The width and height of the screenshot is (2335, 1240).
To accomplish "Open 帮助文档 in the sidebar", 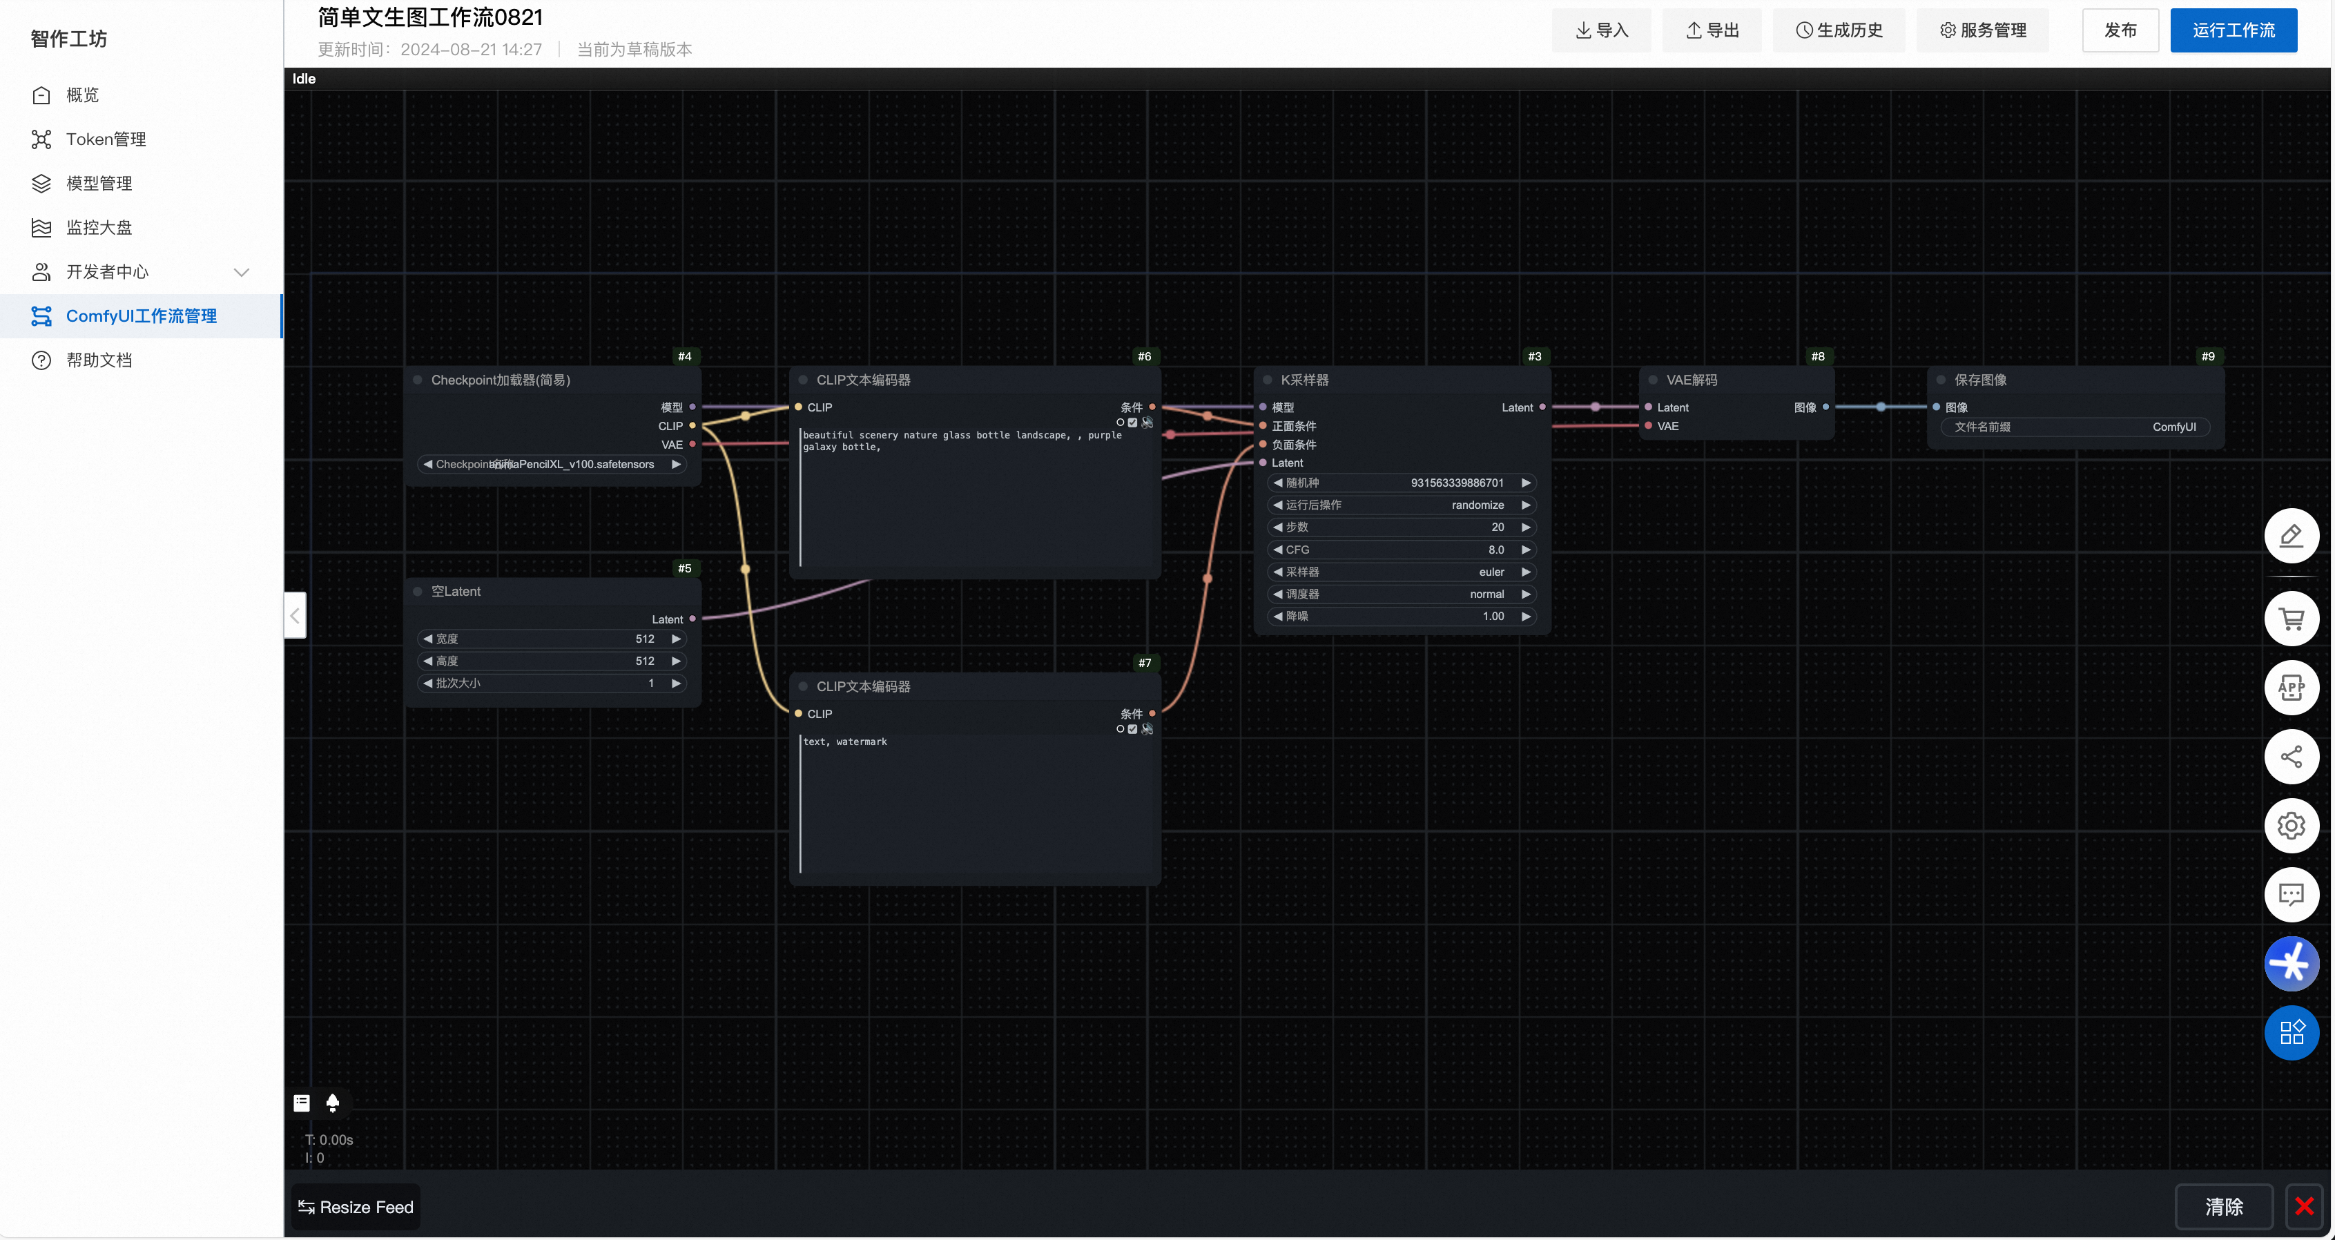I will point(142,360).
